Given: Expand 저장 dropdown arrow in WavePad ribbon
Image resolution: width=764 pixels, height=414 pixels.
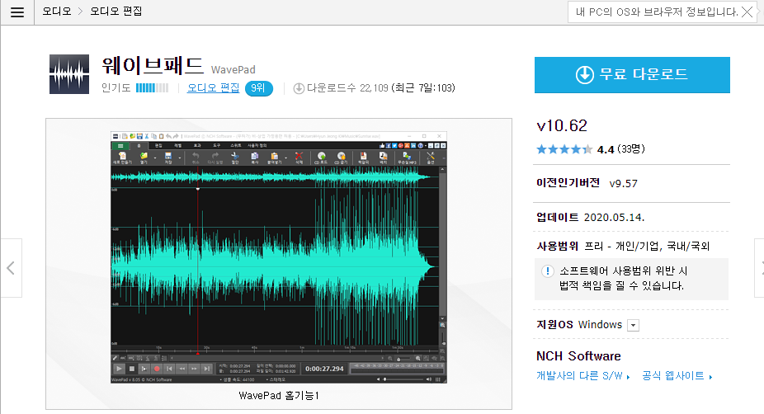Looking at the screenshot, I should pyautogui.click(x=180, y=158).
